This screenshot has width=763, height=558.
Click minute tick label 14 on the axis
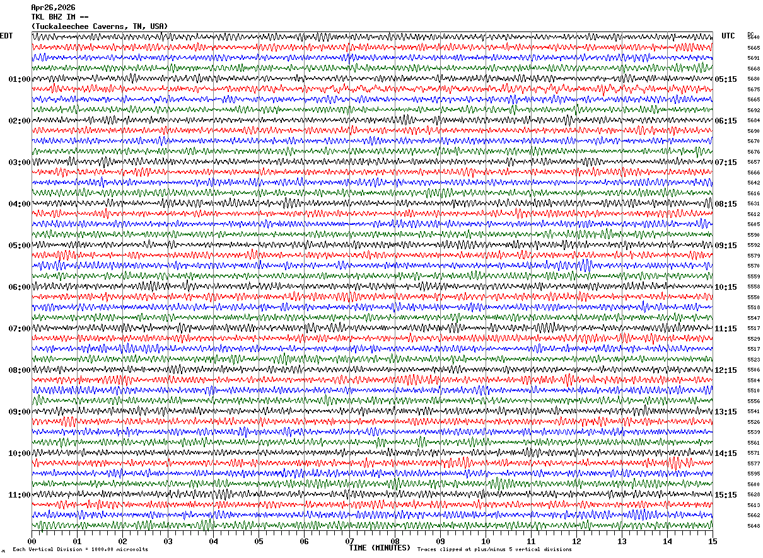point(667,542)
